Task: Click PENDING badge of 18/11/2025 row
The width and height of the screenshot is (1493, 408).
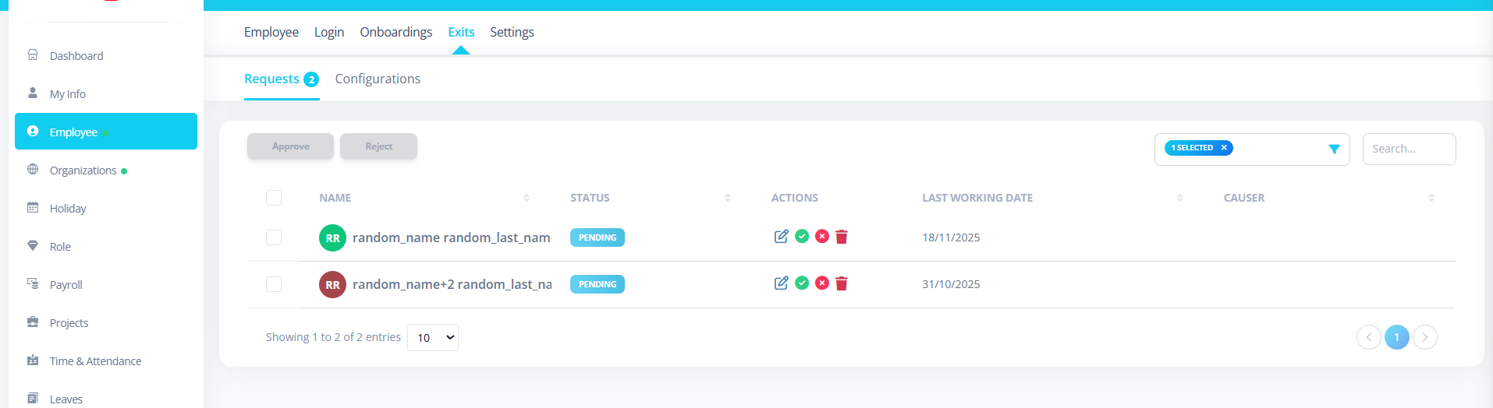Action: tap(598, 237)
